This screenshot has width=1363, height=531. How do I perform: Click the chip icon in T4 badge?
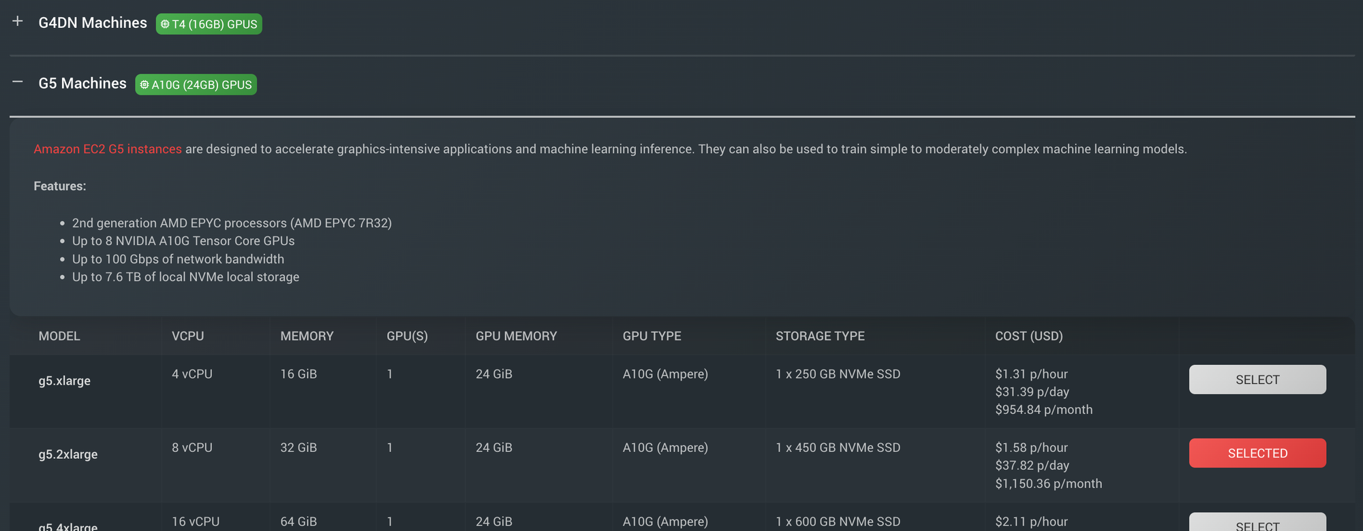pyautogui.click(x=164, y=25)
